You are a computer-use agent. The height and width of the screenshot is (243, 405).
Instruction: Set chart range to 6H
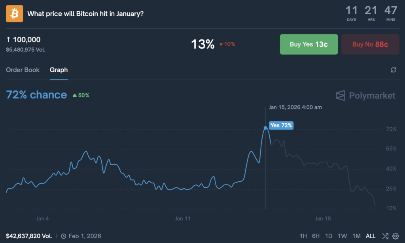coord(316,236)
